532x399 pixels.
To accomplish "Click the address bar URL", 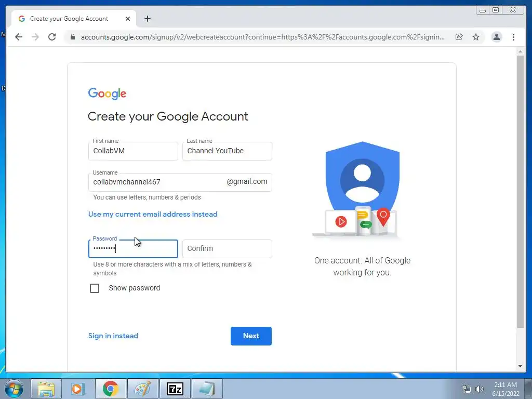I will tap(262, 37).
